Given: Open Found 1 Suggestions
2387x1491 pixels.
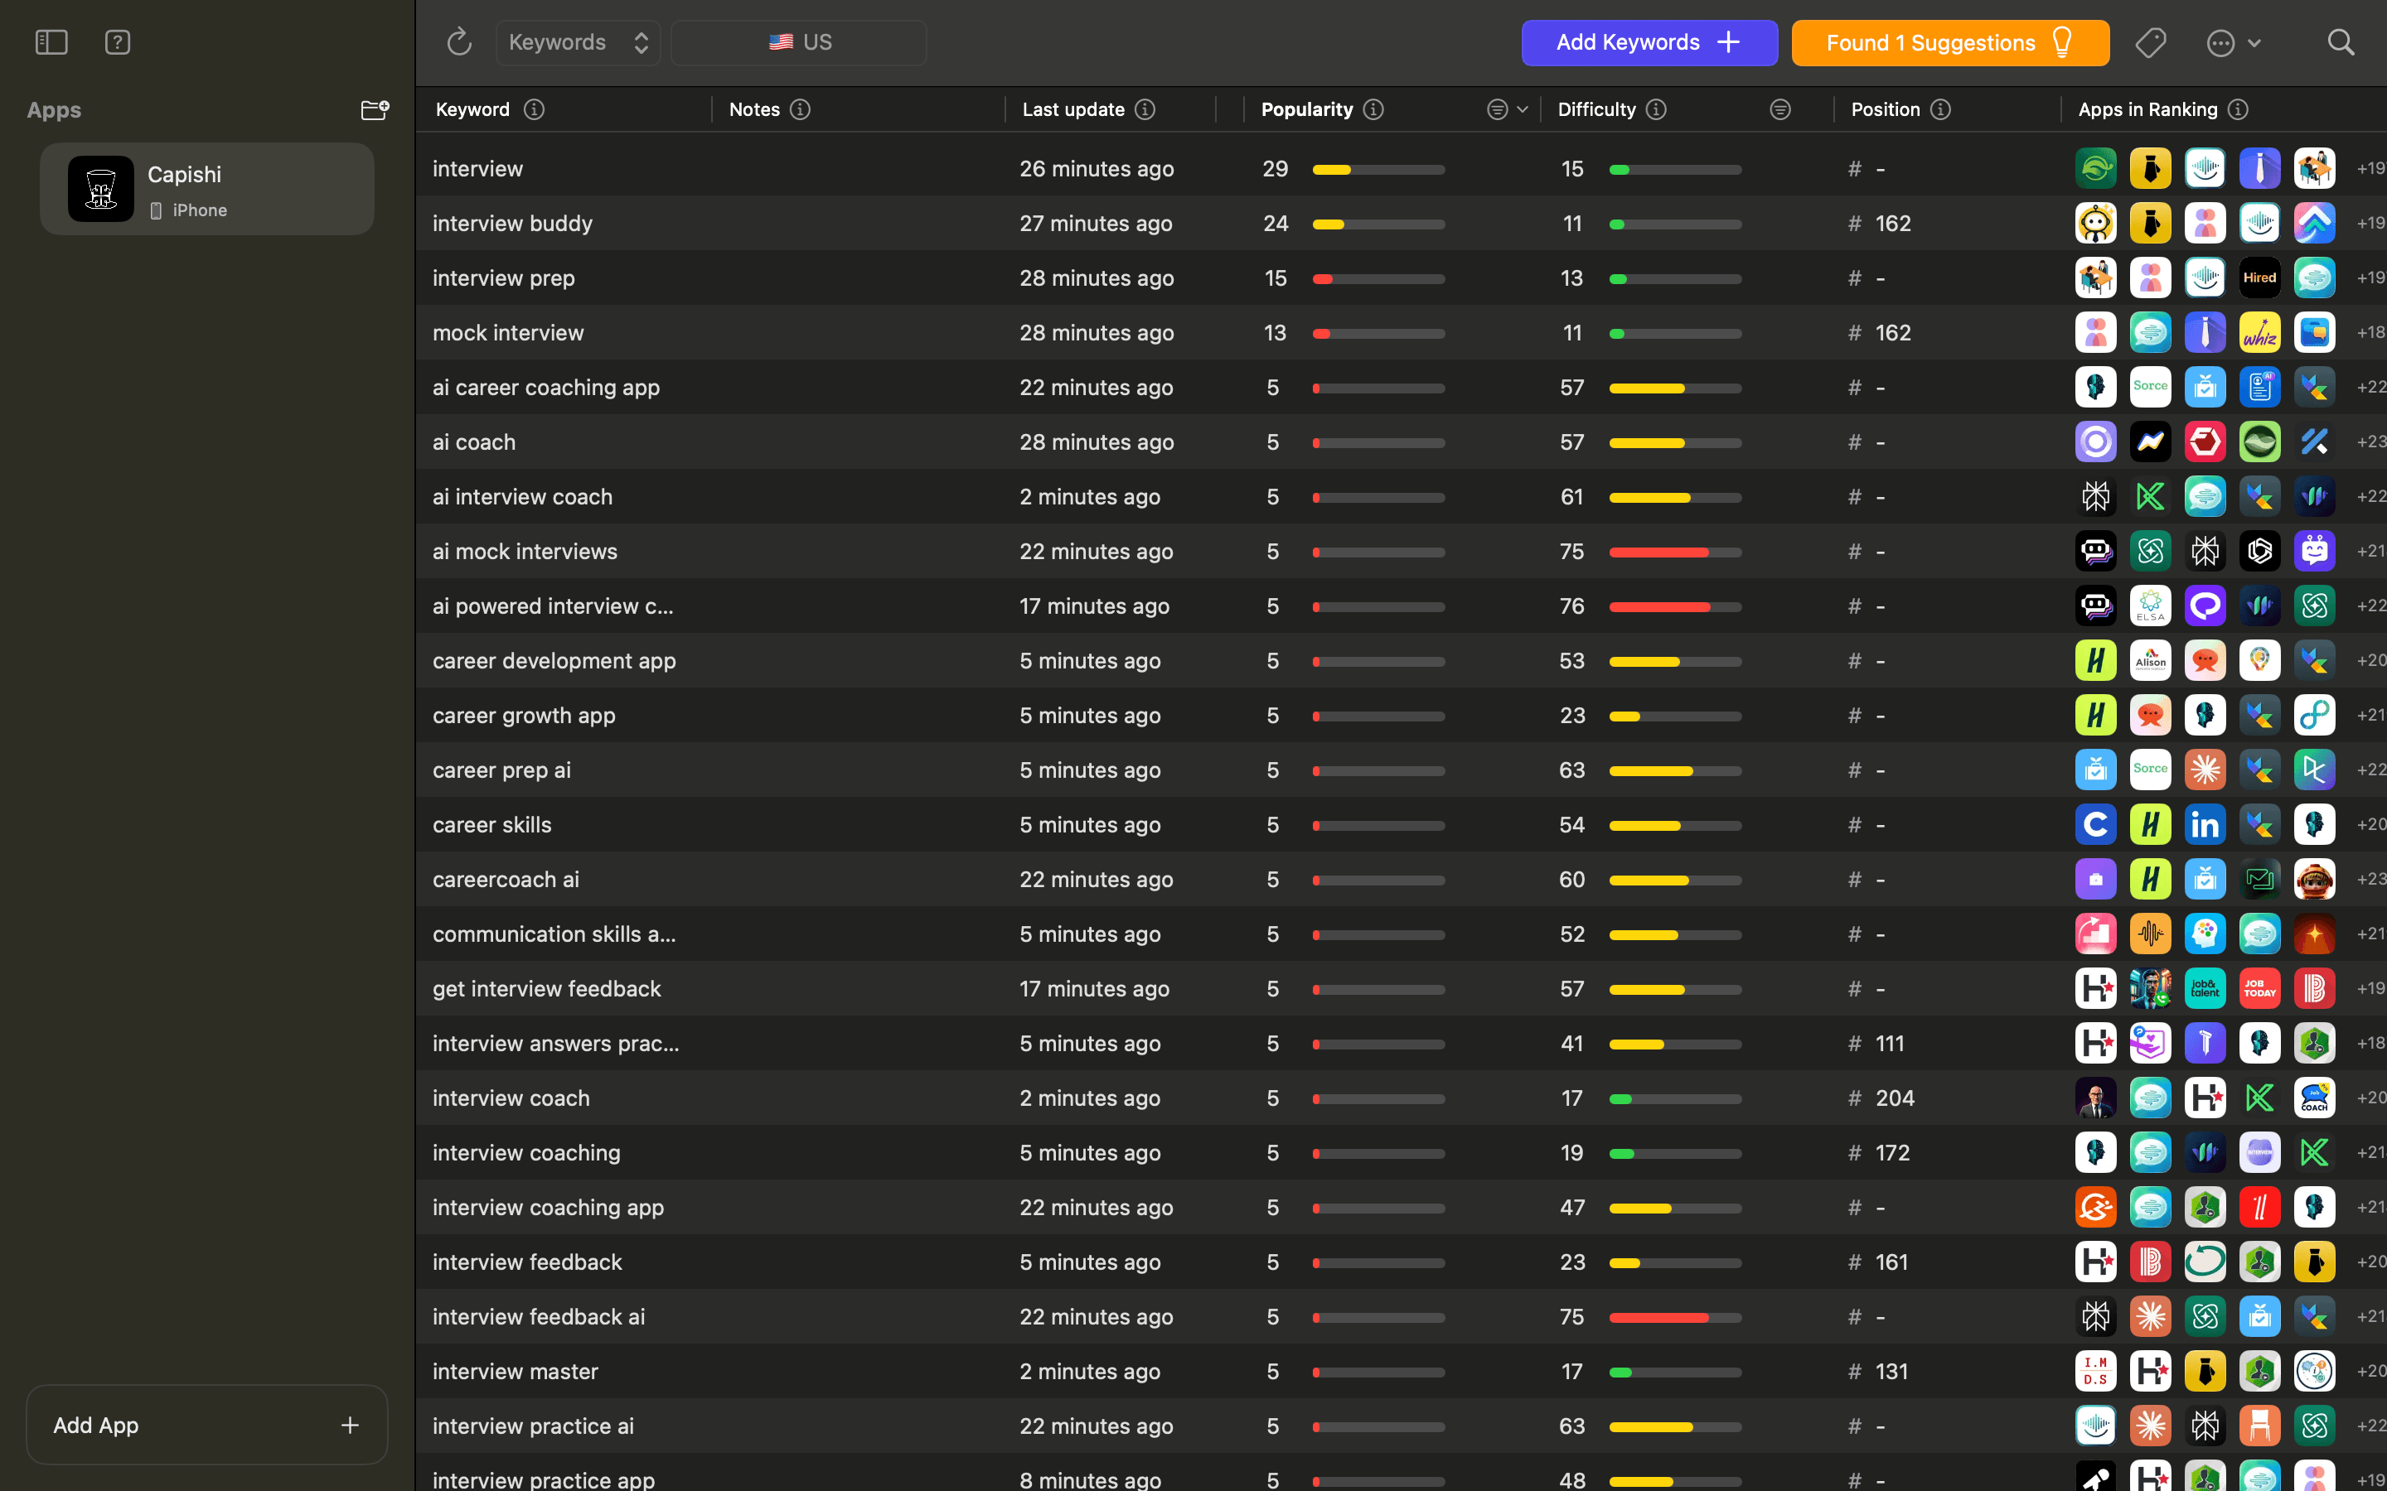Looking at the screenshot, I should [x=1948, y=42].
